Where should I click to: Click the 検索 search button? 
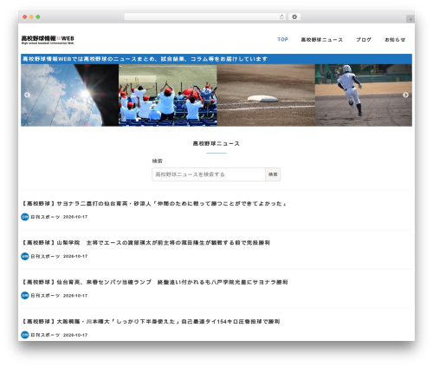[x=273, y=174]
